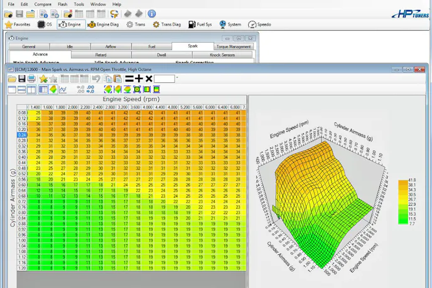This screenshot has height=288, width=432.
Task: Click the blue info icon in main toolbar
Action: pos(151,14)
